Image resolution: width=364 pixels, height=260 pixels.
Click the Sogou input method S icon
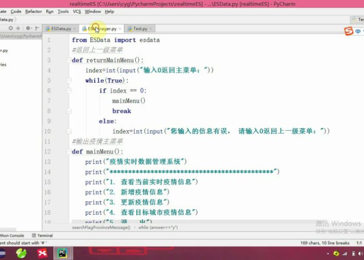[x=348, y=31]
